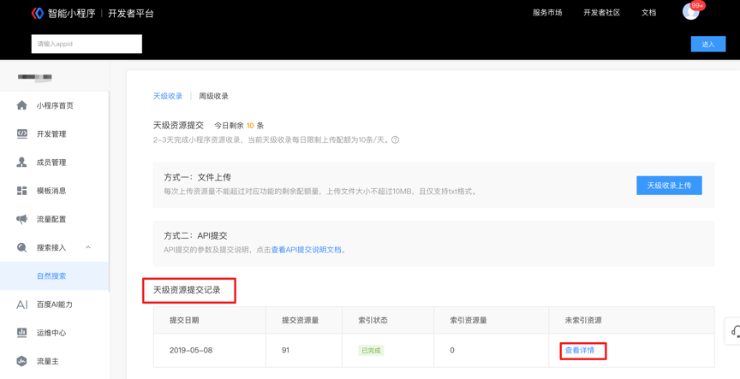The height and width of the screenshot is (379, 740).
Task: Click the 天级收录上传 button
Action: (669, 186)
